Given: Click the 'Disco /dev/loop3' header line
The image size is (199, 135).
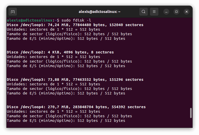Looking at the screenshot, I should [x=75, y=80].
